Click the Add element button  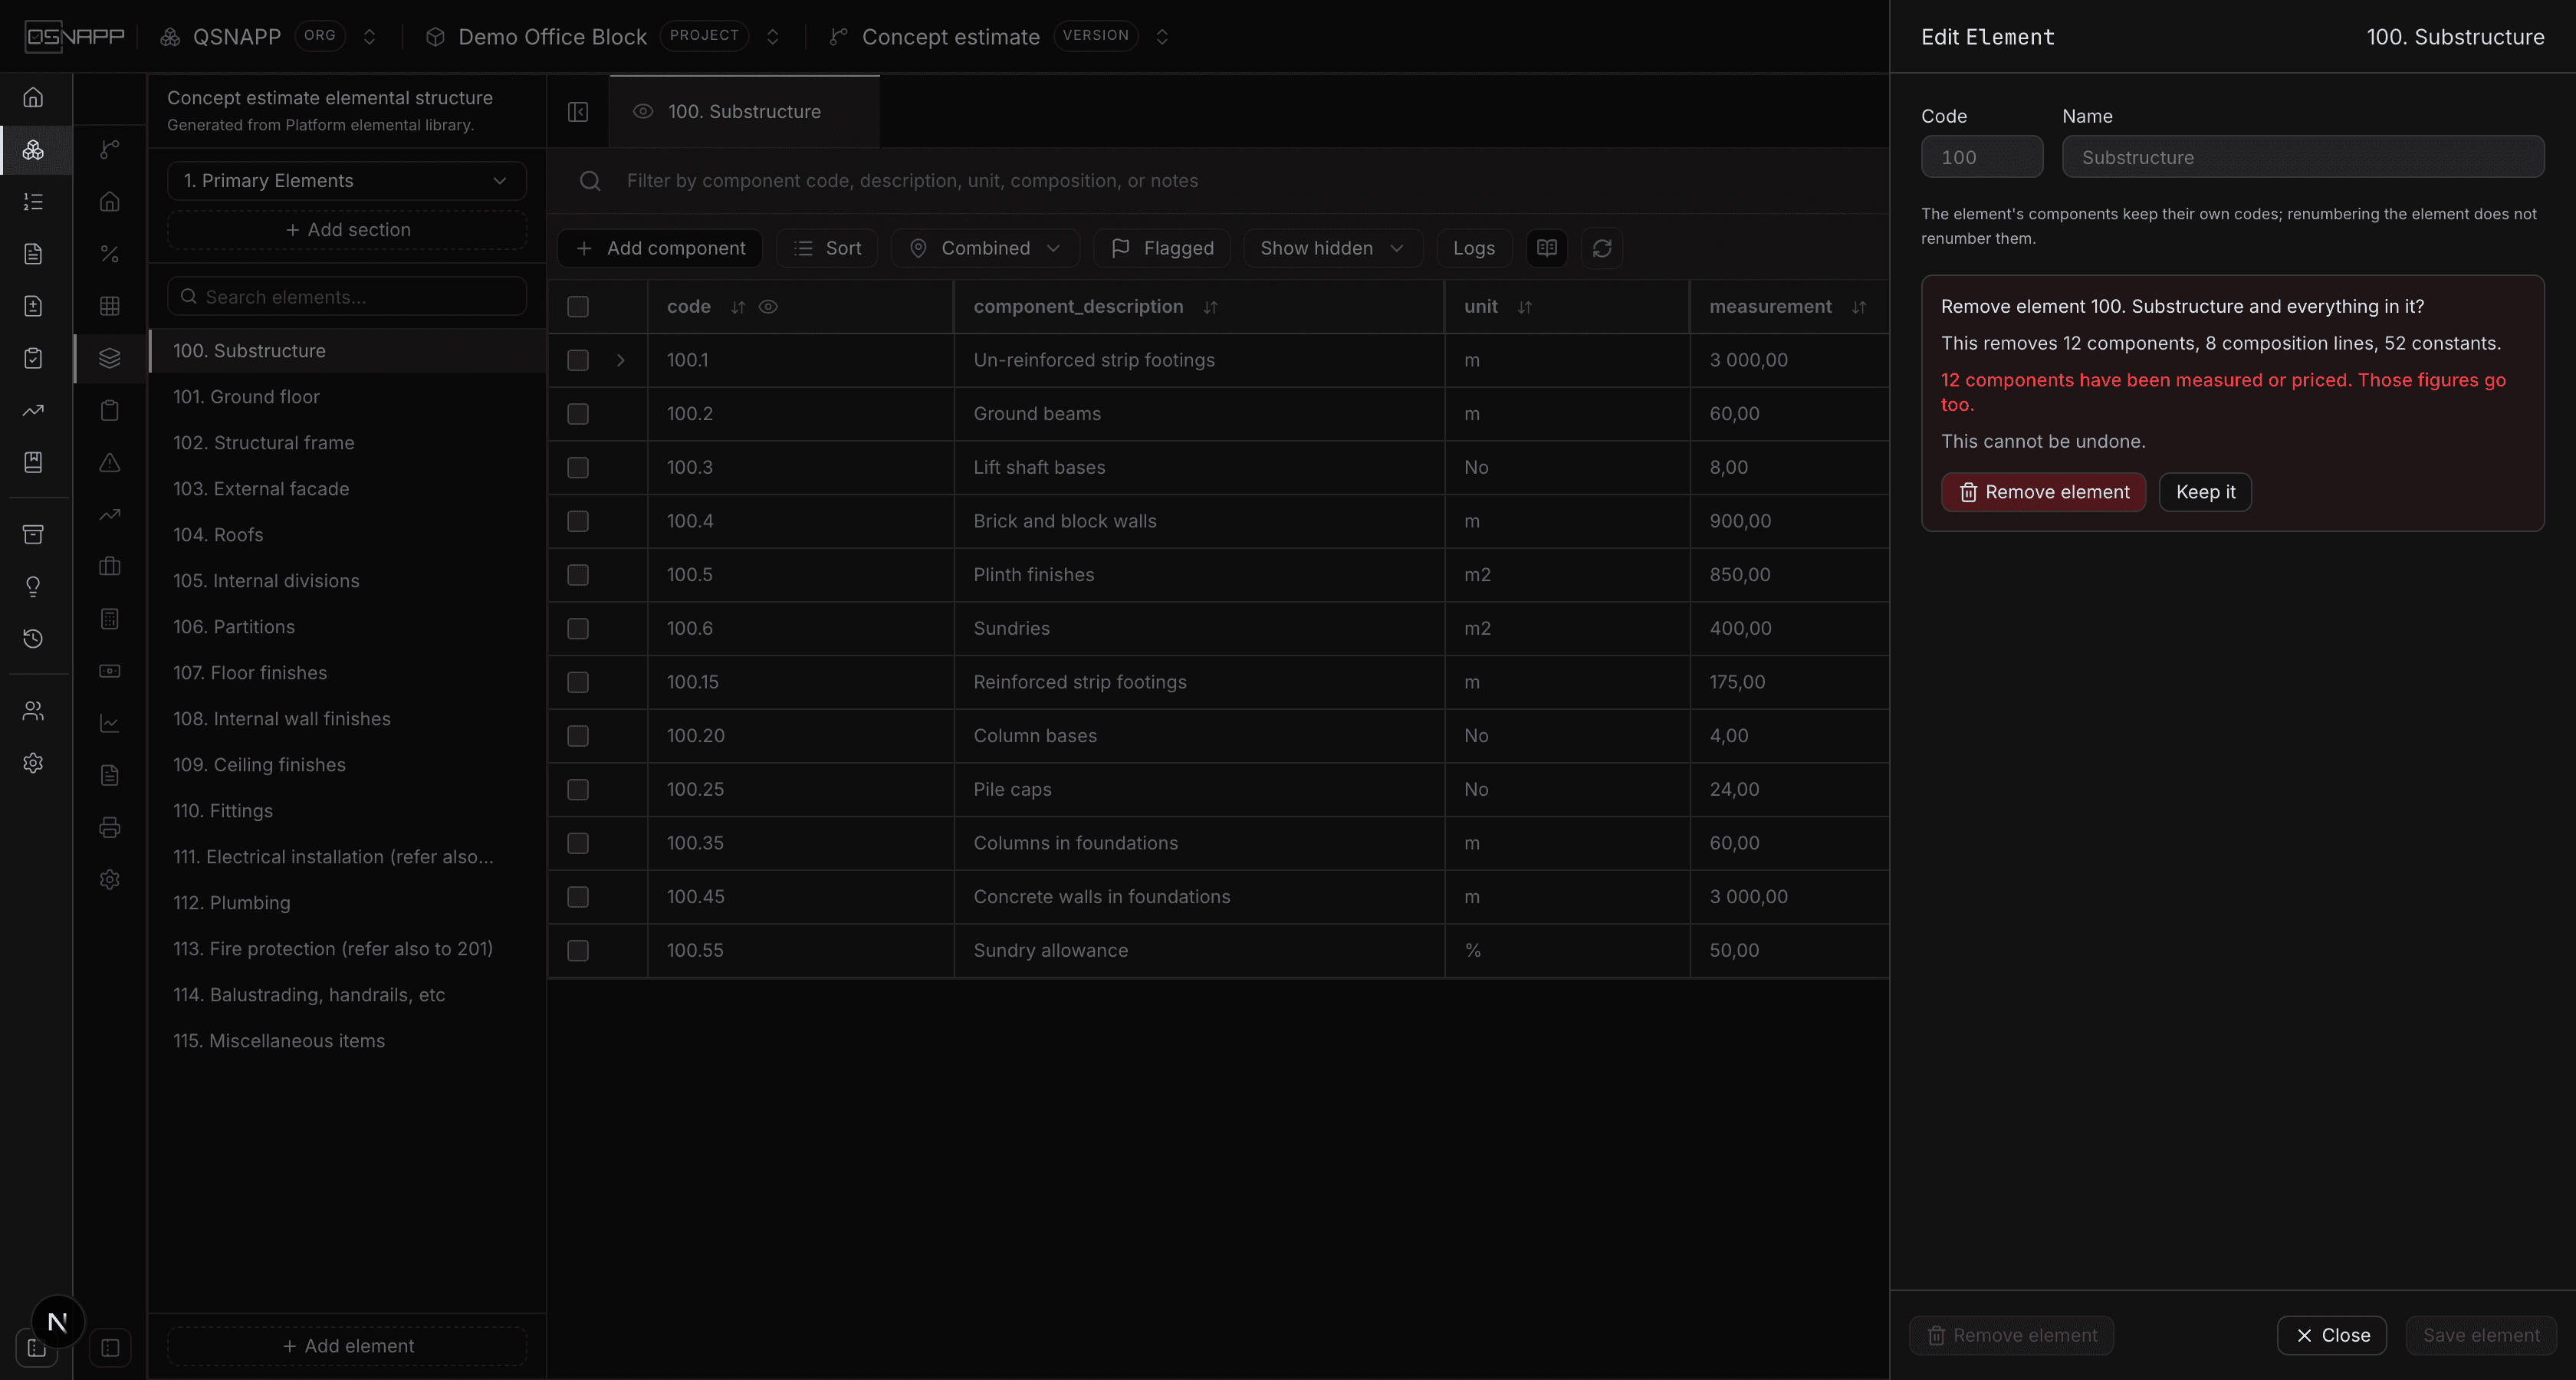coord(347,1346)
